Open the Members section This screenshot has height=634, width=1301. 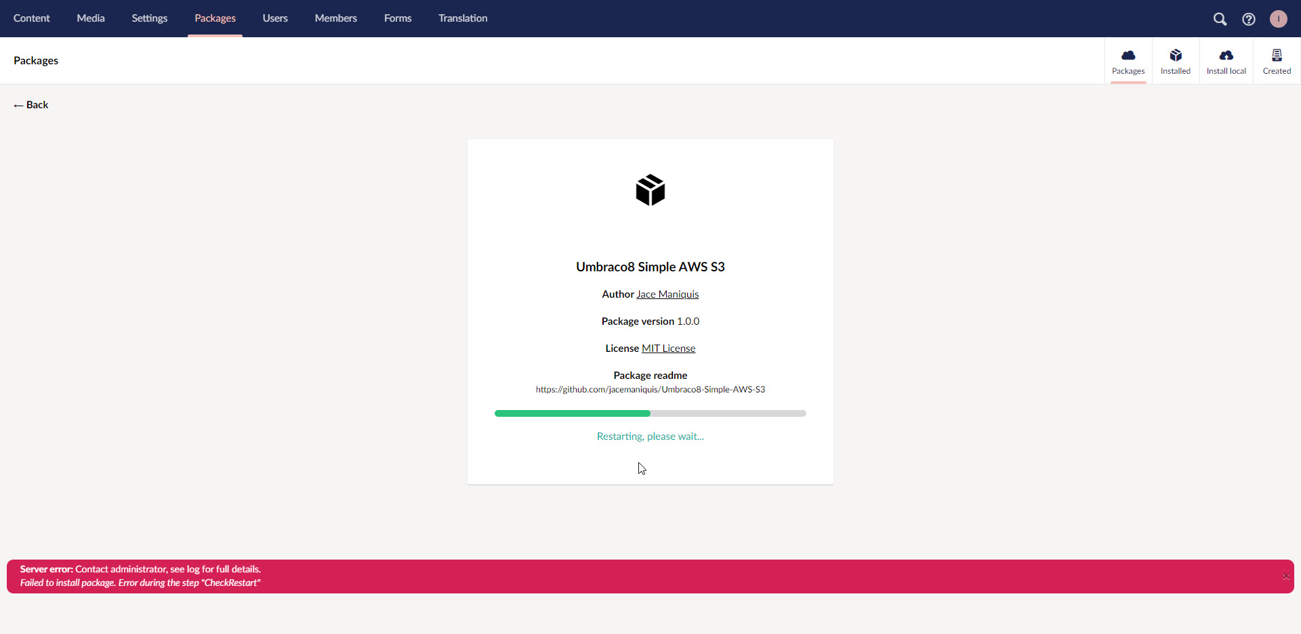click(336, 18)
